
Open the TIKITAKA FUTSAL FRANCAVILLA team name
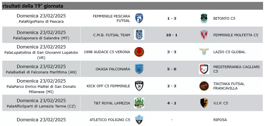(x=229, y=86)
